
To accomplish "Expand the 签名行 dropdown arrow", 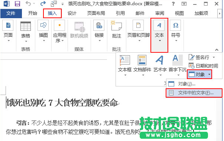I will [x=214, y=58].
